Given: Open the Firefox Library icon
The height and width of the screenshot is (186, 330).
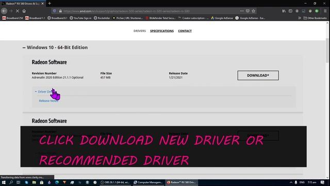Looking at the screenshot, I should pyautogui.click(x=284, y=11).
